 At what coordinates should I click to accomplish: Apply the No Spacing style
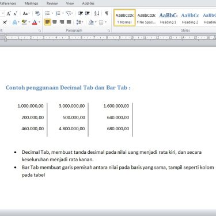pyautogui.click(x=146, y=18)
